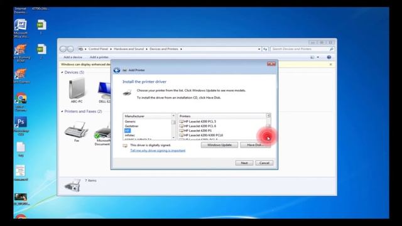The height and width of the screenshot is (226, 402).
Task: Open the document thumbnail file on desktop
Action: coord(21,173)
